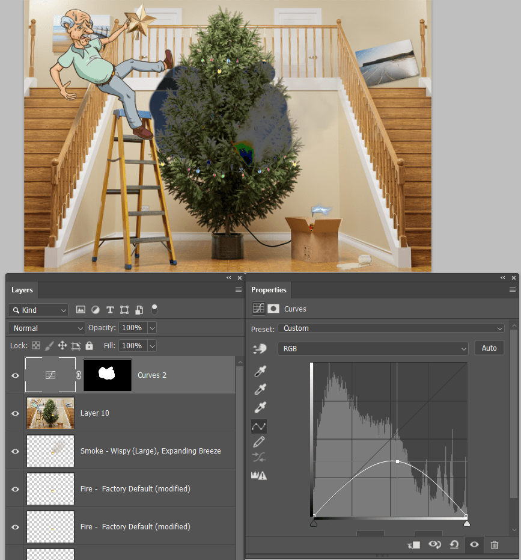Open the RGB channel dropdown in Curves
The image size is (521, 560).
click(x=373, y=348)
